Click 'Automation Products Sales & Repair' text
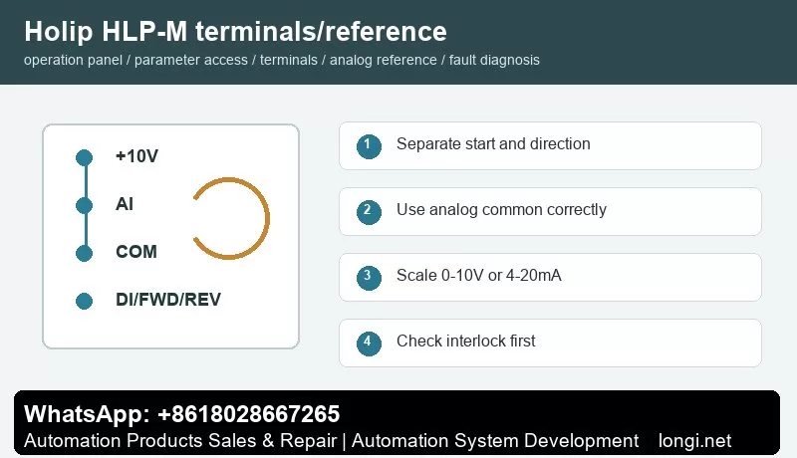797x458 pixels. click(180, 441)
